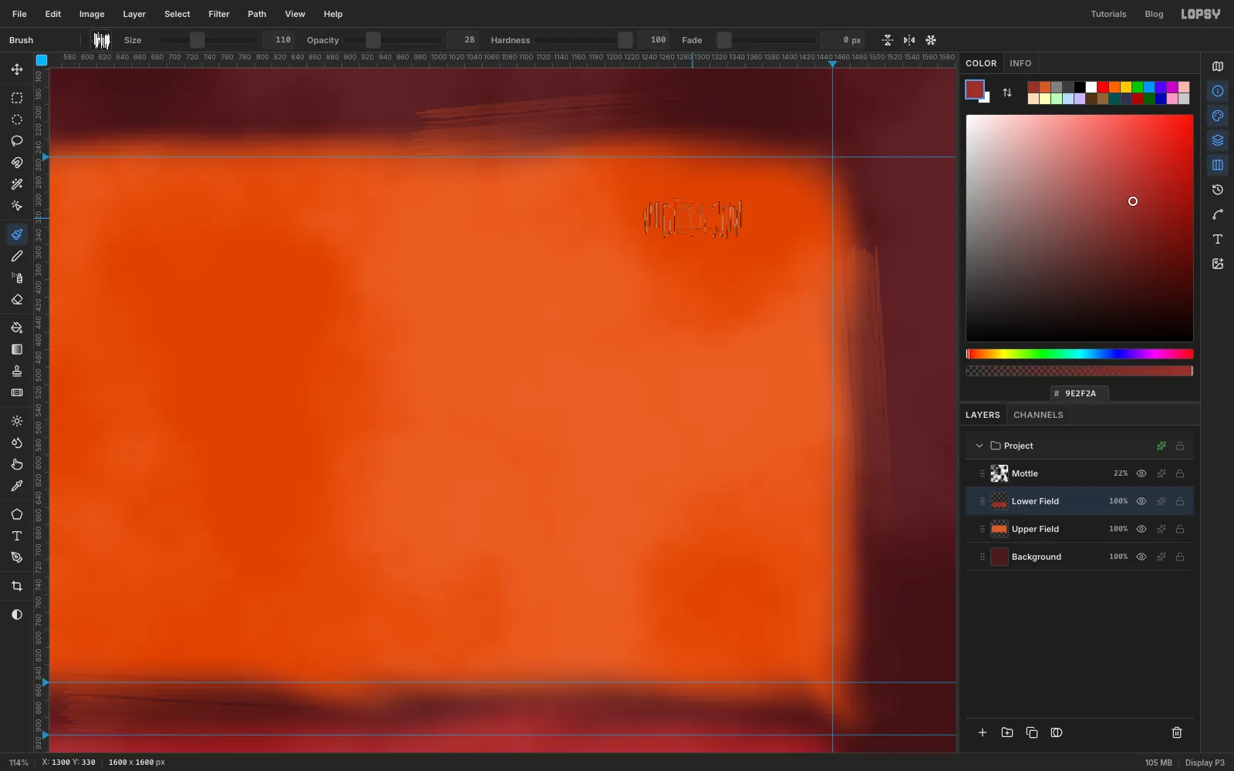
Task: Toggle the Color palette panel icon
Action: [1218, 116]
